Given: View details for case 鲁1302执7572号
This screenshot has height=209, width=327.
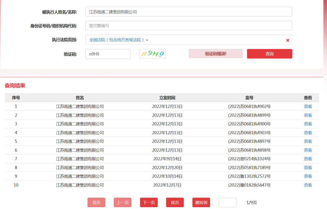Looking at the screenshot, I should [x=308, y=176].
